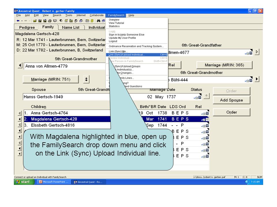
Task: Choose Sign in to Help Someone Else
Action: 126,35
